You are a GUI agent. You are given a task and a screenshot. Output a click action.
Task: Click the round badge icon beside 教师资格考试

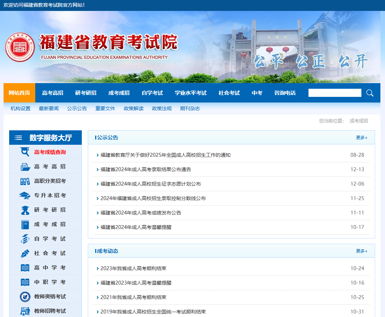coord(25,297)
